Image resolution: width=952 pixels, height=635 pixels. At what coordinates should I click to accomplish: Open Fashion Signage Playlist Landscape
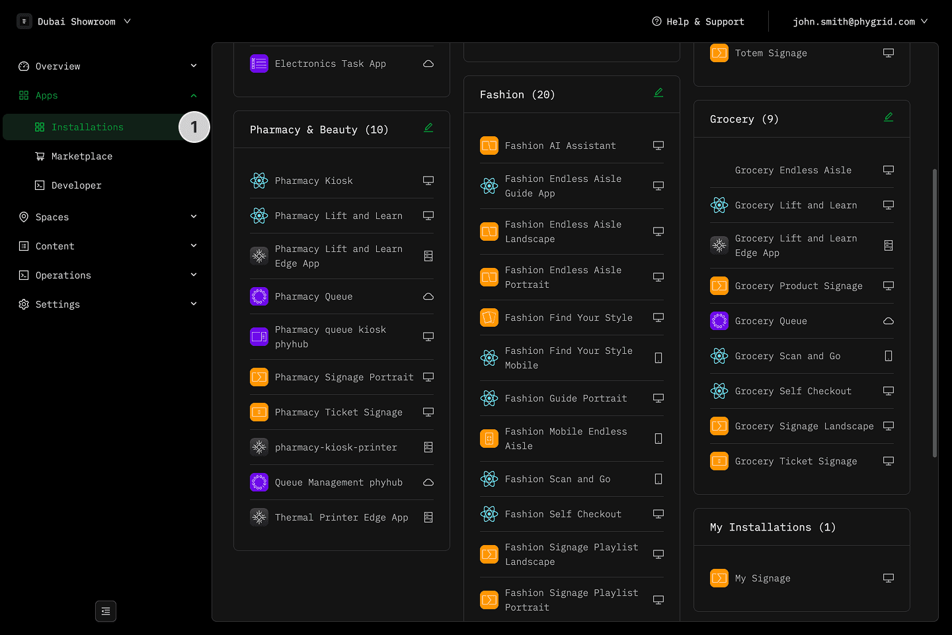[572, 554]
